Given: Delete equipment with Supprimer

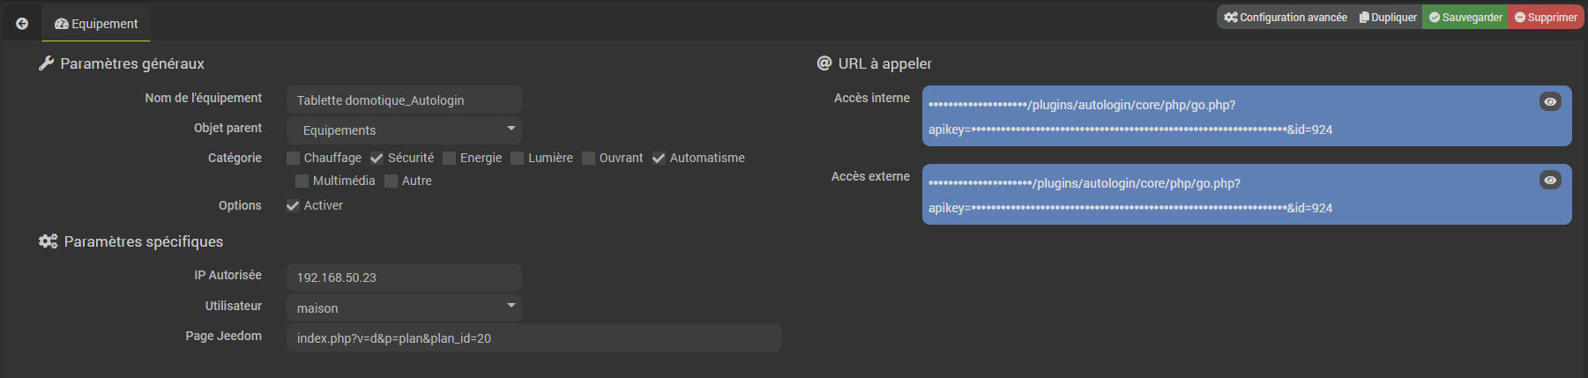Looking at the screenshot, I should tap(1546, 18).
